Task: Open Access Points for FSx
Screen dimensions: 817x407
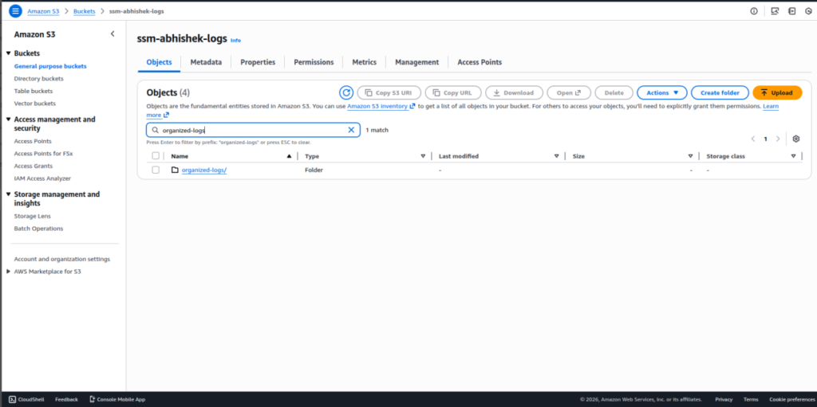Action: 43,154
